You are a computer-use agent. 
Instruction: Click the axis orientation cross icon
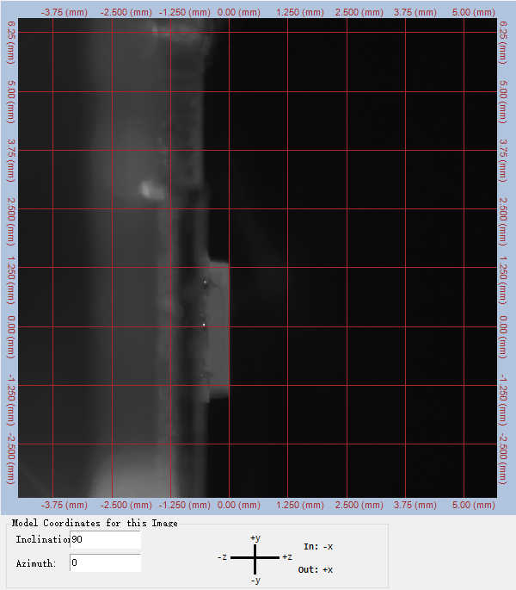[x=255, y=558]
